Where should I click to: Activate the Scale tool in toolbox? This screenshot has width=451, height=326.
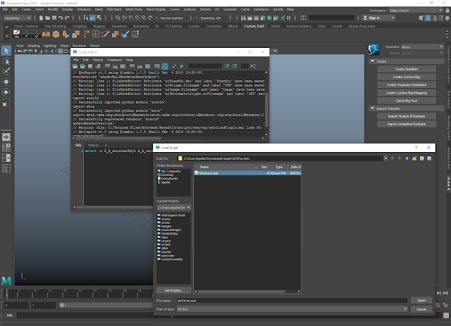tap(6, 102)
